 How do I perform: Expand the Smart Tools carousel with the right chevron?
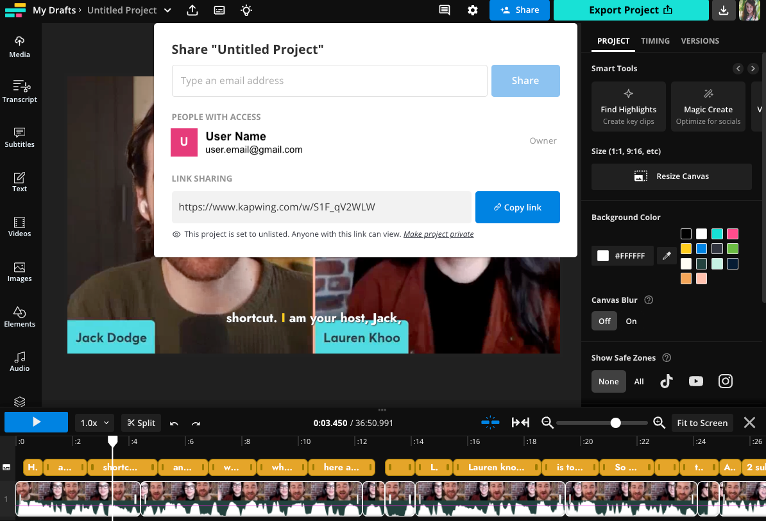coord(753,69)
